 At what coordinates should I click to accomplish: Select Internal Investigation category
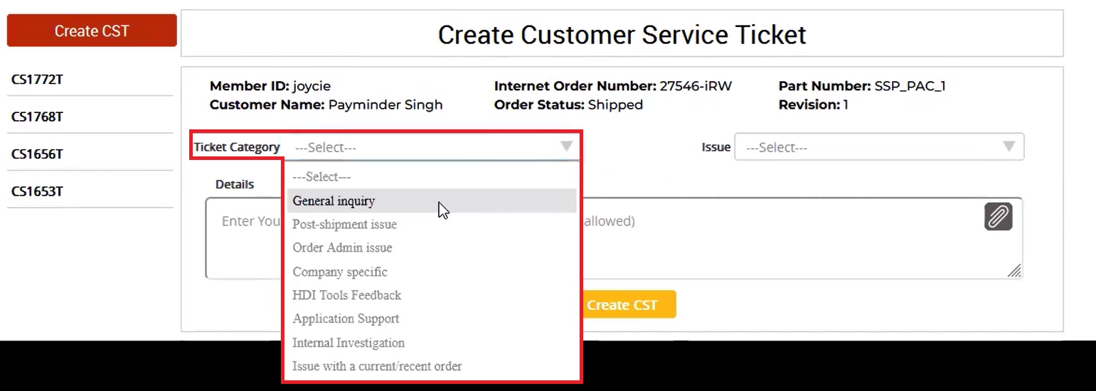[432, 343]
